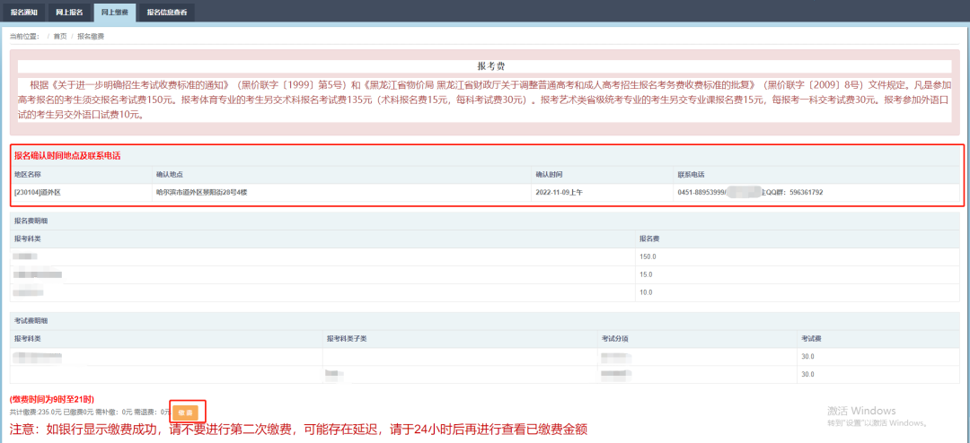This screenshot has width=970, height=443.
Task: Click the 考试费明细 section header
Action: pos(31,321)
